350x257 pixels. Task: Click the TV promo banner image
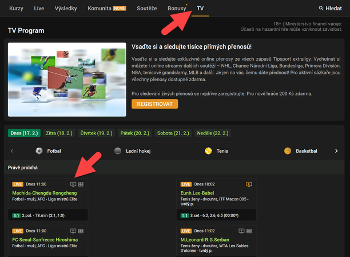(x=67, y=79)
